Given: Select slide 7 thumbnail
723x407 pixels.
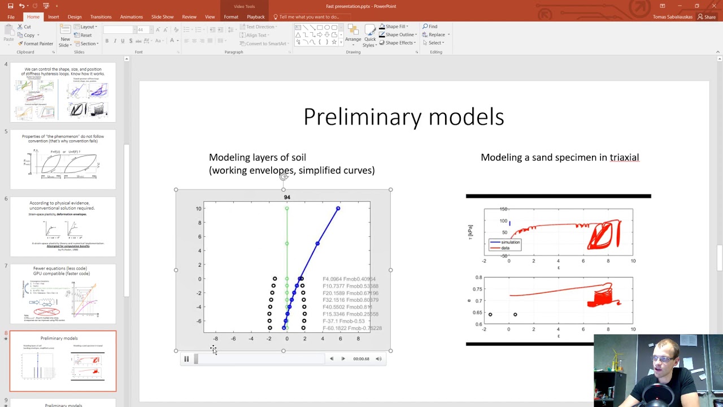Looking at the screenshot, I should pyautogui.click(x=63, y=294).
